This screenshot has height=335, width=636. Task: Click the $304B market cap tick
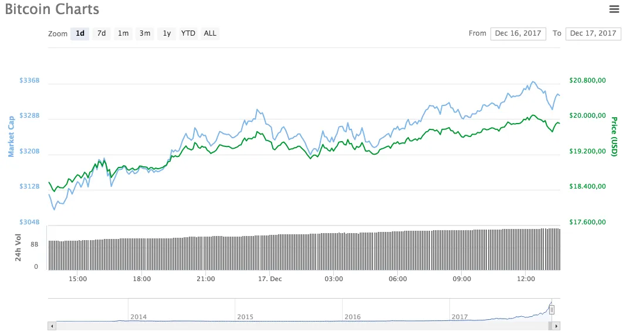[x=29, y=222]
